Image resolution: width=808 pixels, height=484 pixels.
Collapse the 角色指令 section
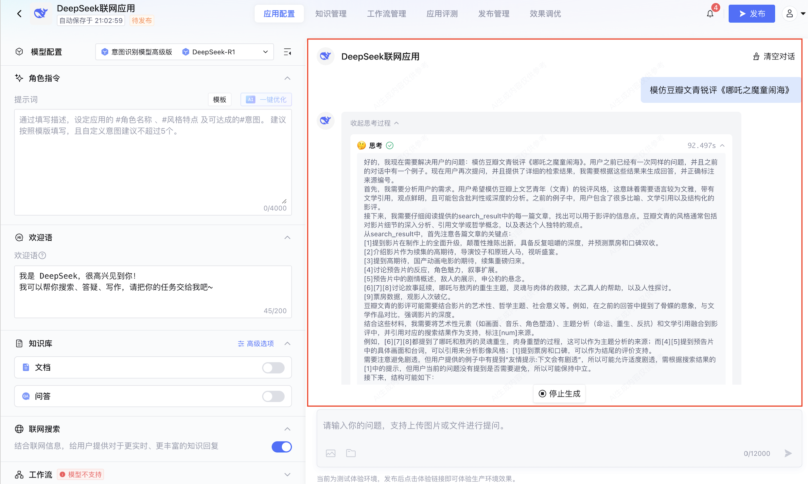287,78
